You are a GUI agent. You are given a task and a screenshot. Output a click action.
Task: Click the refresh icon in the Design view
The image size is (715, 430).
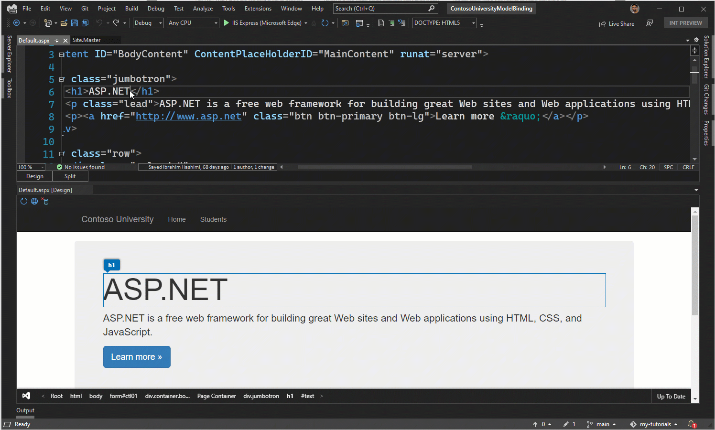pos(24,201)
